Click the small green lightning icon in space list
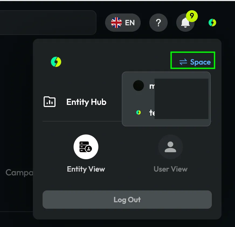The image size is (235, 227). tap(139, 112)
